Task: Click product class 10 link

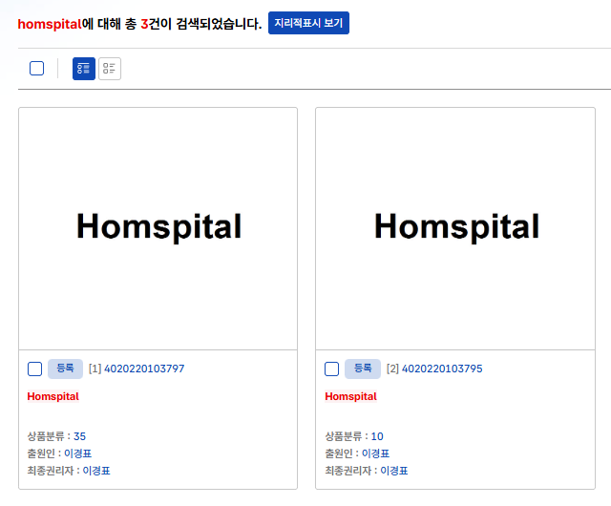Action: (377, 436)
